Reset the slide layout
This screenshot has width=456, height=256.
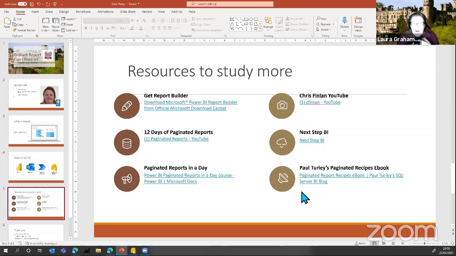point(67,25)
